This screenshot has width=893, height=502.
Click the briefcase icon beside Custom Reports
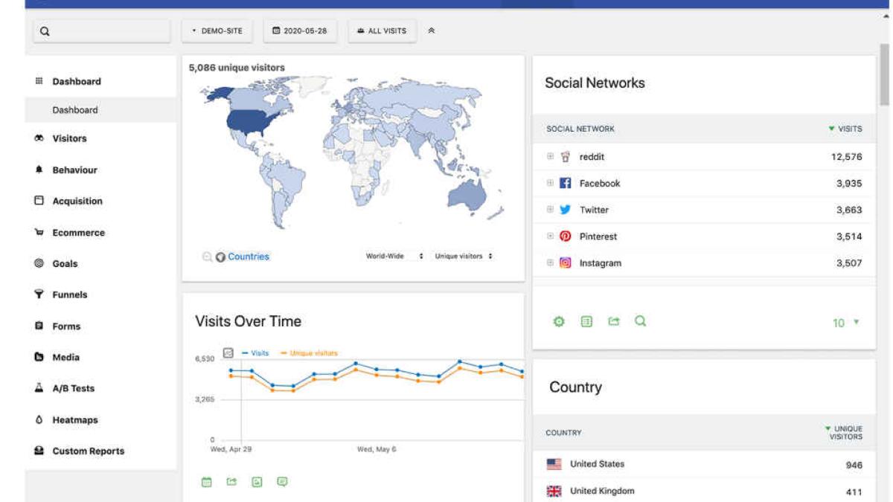click(x=39, y=451)
